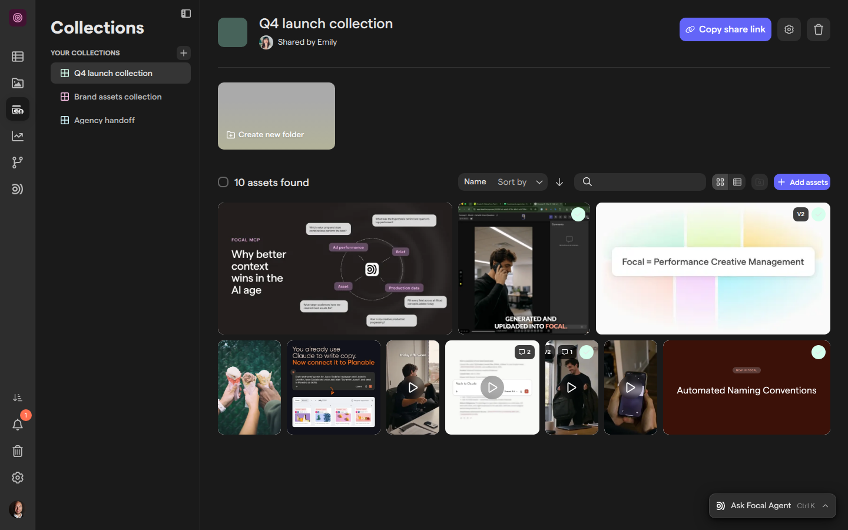The width and height of the screenshot is (848, 530).
Task: Open the analytics chart sidebar icon
Action: point(18,136)
